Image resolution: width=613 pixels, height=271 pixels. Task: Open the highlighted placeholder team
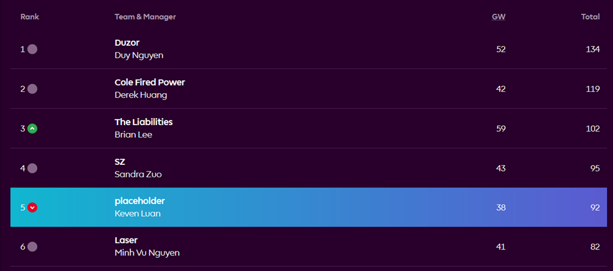(140, 201)
